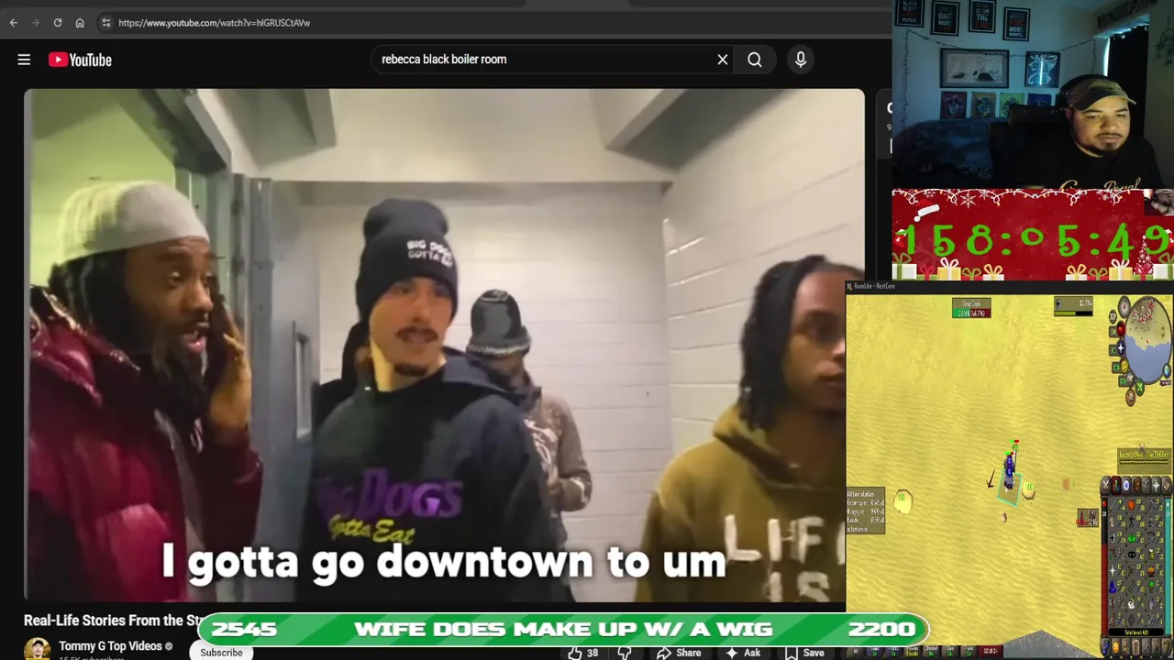Start voice search with the microphone icon
The image size is (1174, 660).
[x=801, y=60]
